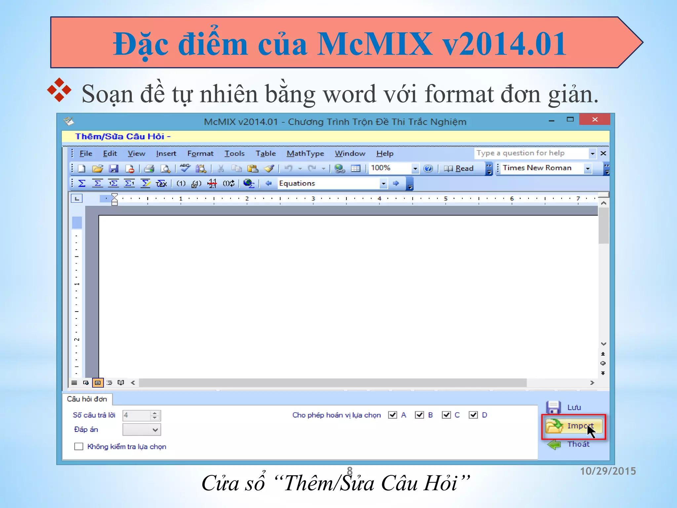Click the Undo arrow icon
677x508 pixels.
pyautogui.click(x=288, y=168)
